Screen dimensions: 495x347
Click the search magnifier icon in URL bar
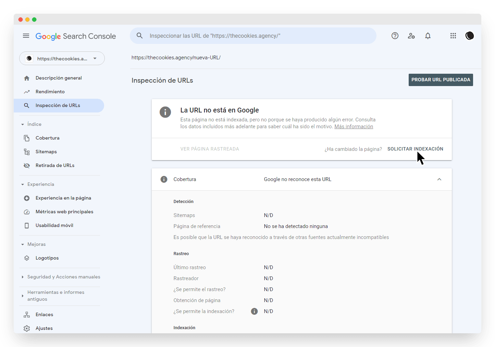tap(139, 36)
